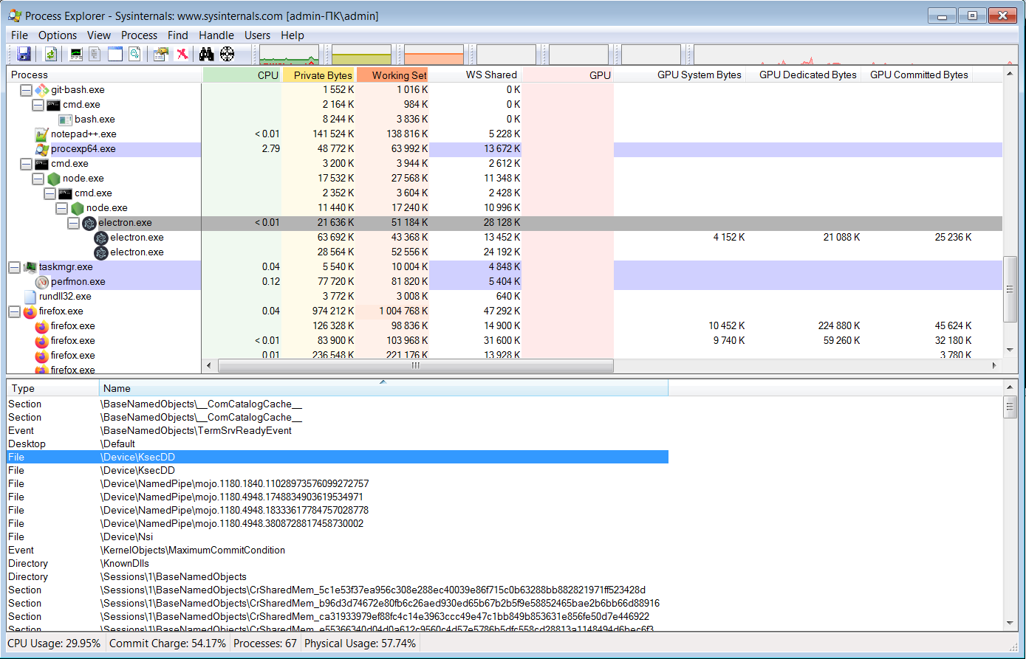The width and height of the screenshot is (1026, 659).
Task: Sort by the Private Bytes column header
Action: pos(319,75)
